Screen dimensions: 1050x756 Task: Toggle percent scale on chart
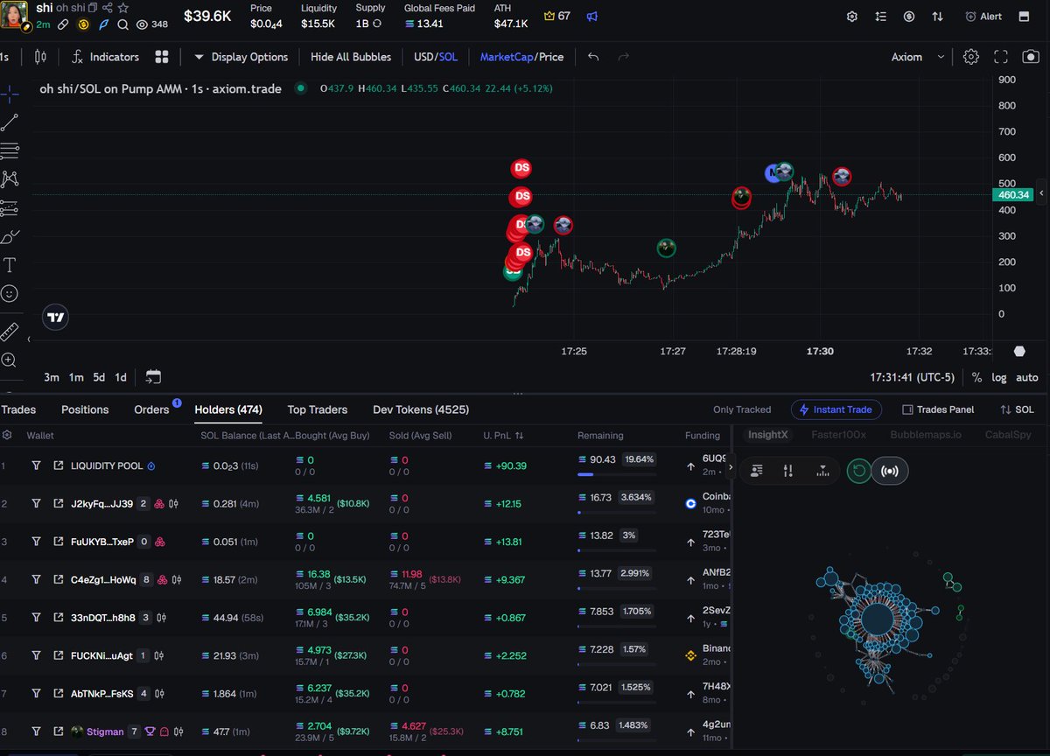click(976, 377)
